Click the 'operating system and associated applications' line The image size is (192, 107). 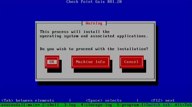point(94,36)
